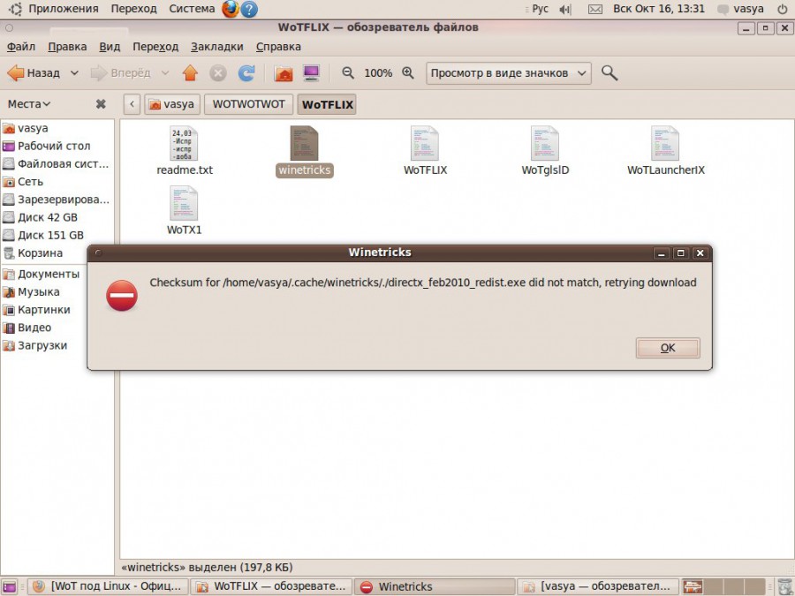Expand the Back history dropdown arrow

pyautogui.click(x=74, y=73)
